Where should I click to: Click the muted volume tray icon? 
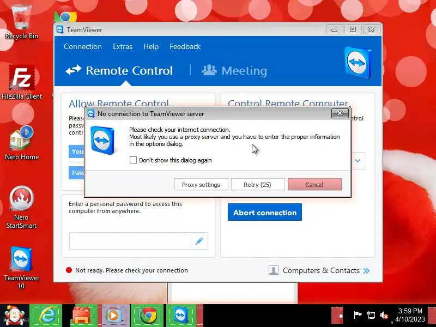[385, 315]
